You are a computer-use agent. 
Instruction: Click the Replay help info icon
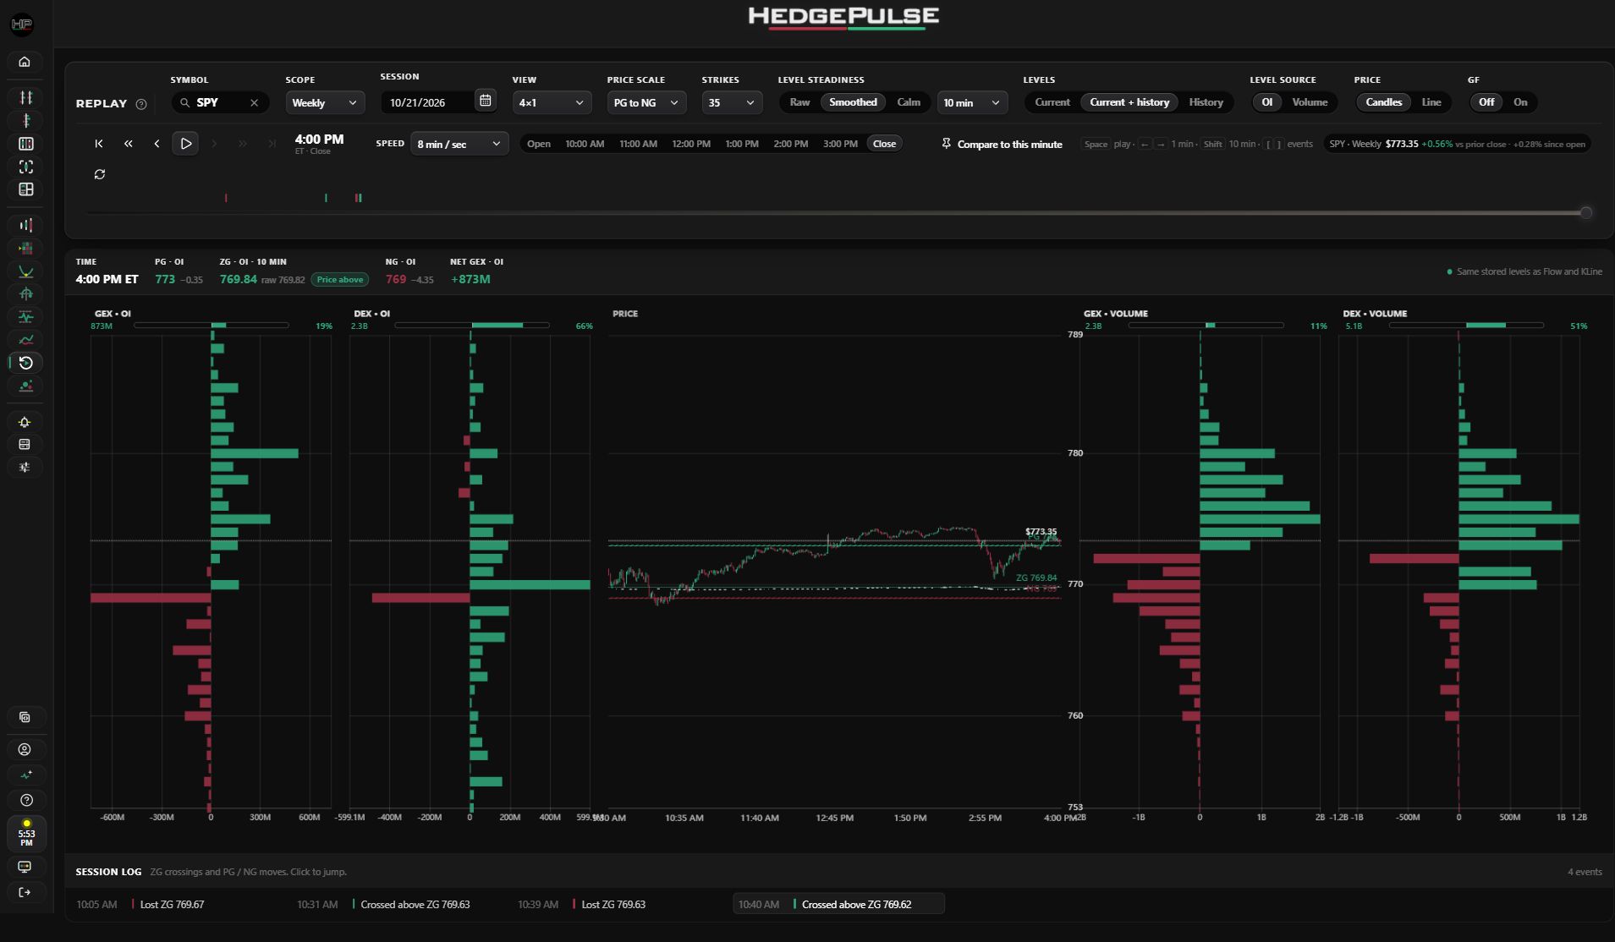pyautogui.click(x=141, y=104)
